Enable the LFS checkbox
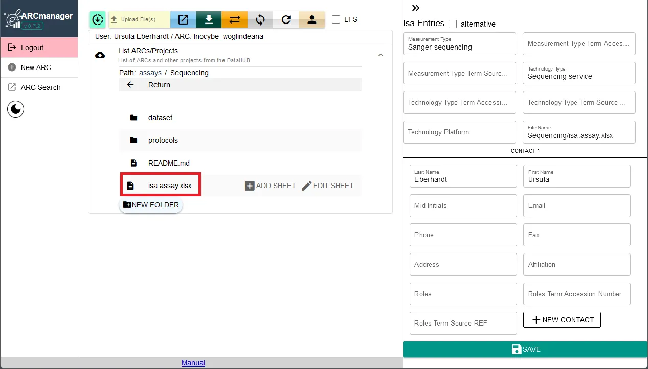The width and height of the screenshot is (648, 369). click(336, 19)
